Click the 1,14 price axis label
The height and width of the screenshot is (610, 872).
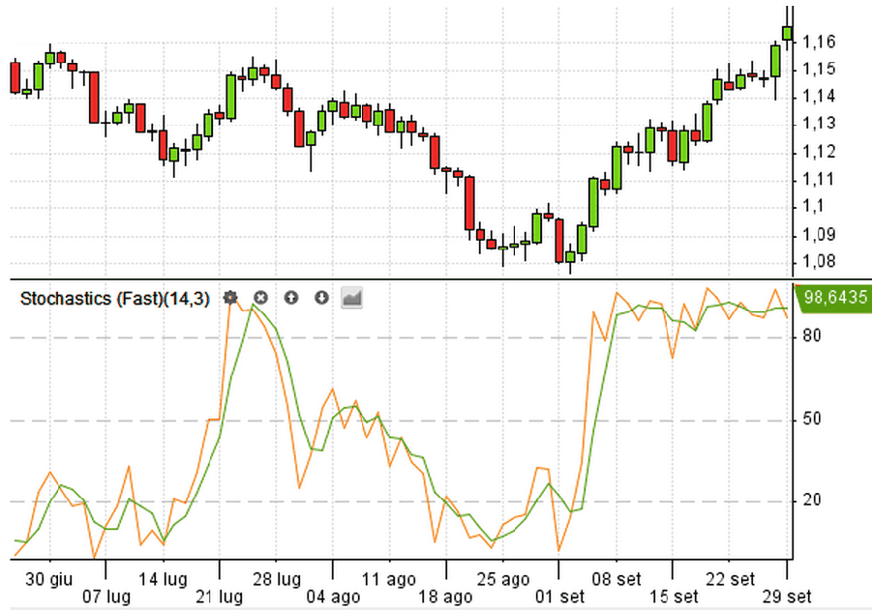tap(818, 98)
